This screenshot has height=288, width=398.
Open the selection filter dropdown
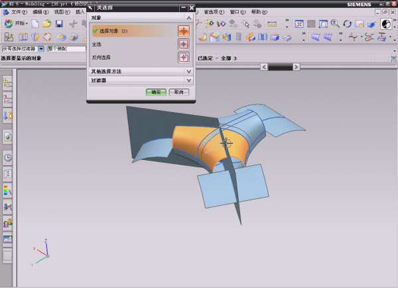[41, 49]
